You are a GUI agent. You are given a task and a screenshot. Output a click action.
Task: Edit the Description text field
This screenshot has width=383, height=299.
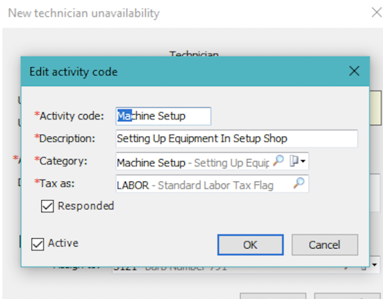click(237, 138)
